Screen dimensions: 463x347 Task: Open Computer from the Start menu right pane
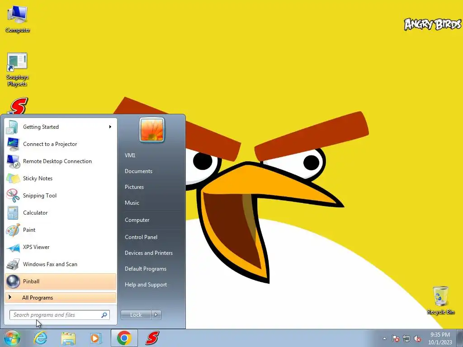137,220
